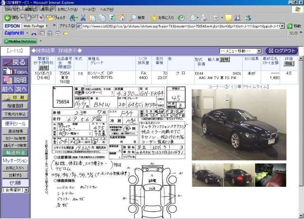
Task: Click the Cut scissors icon in toolbar
Action: (83, 18)
